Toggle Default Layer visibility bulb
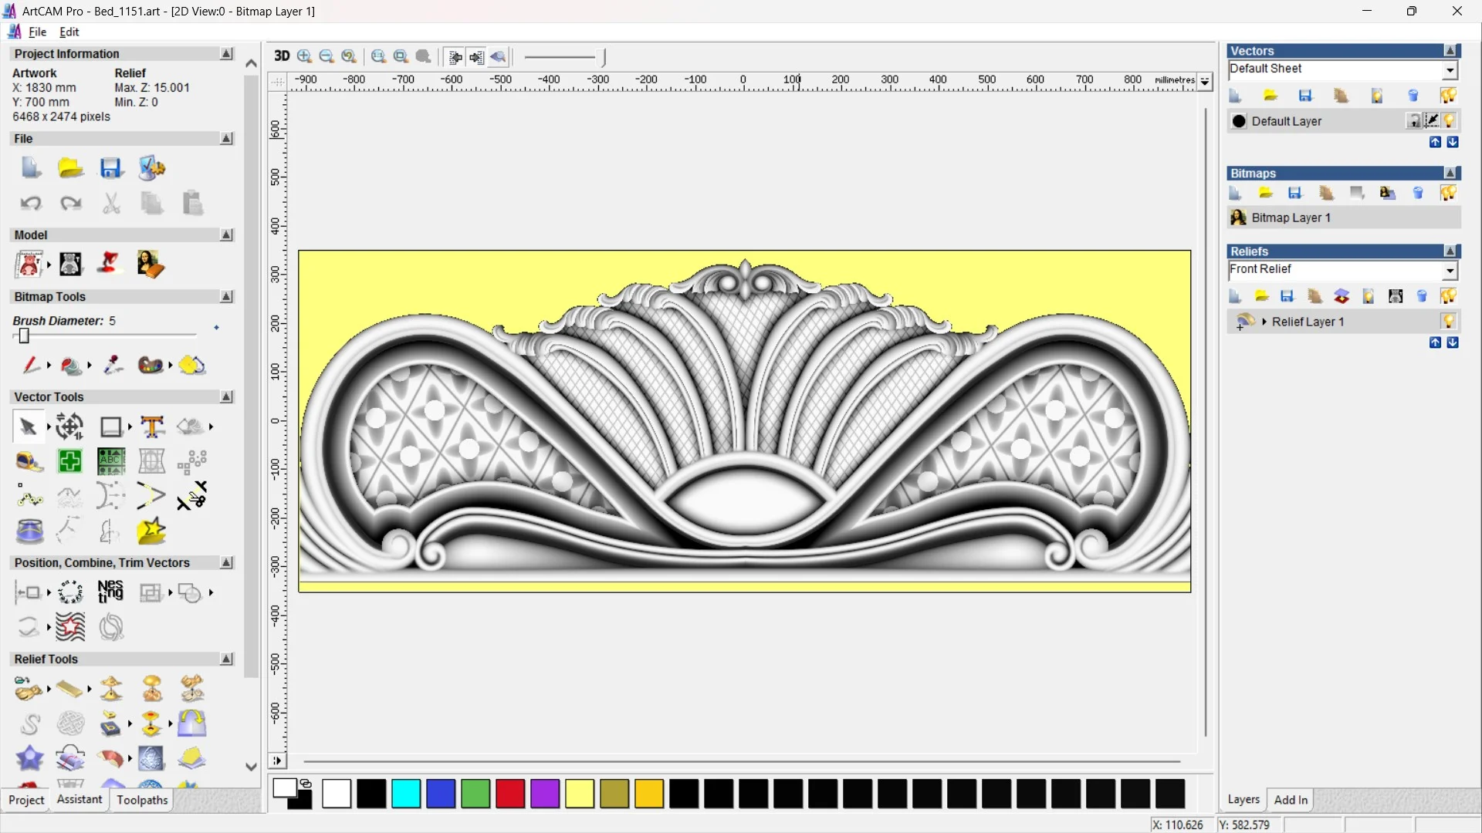The image size is (1482, 833). point(1450,121)
